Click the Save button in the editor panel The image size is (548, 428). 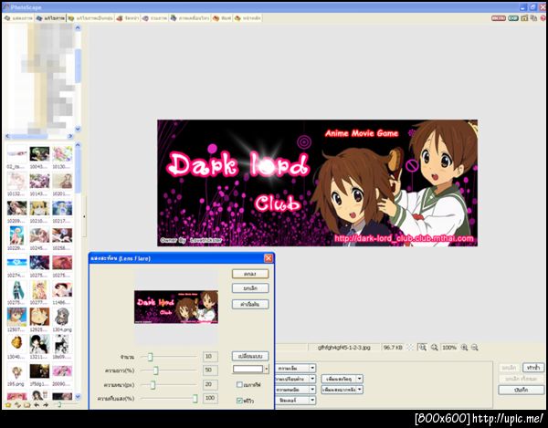coord(522,390)
